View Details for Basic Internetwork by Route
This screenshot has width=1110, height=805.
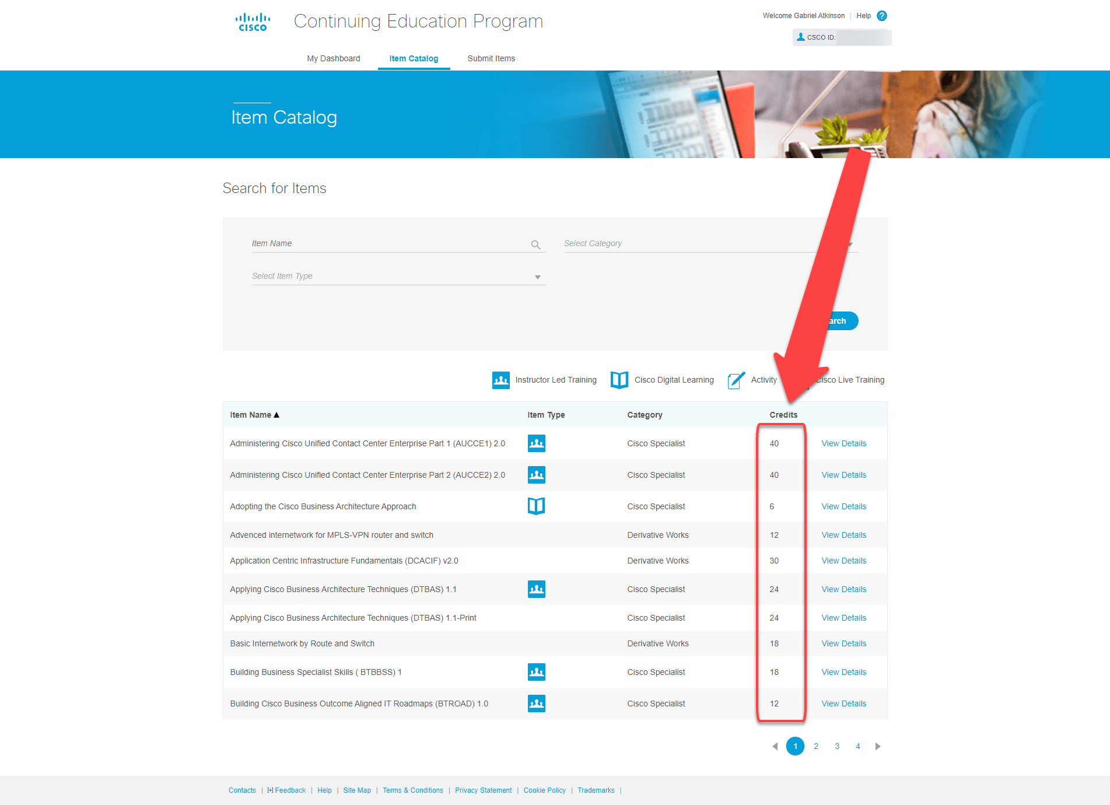coord(844,643)
